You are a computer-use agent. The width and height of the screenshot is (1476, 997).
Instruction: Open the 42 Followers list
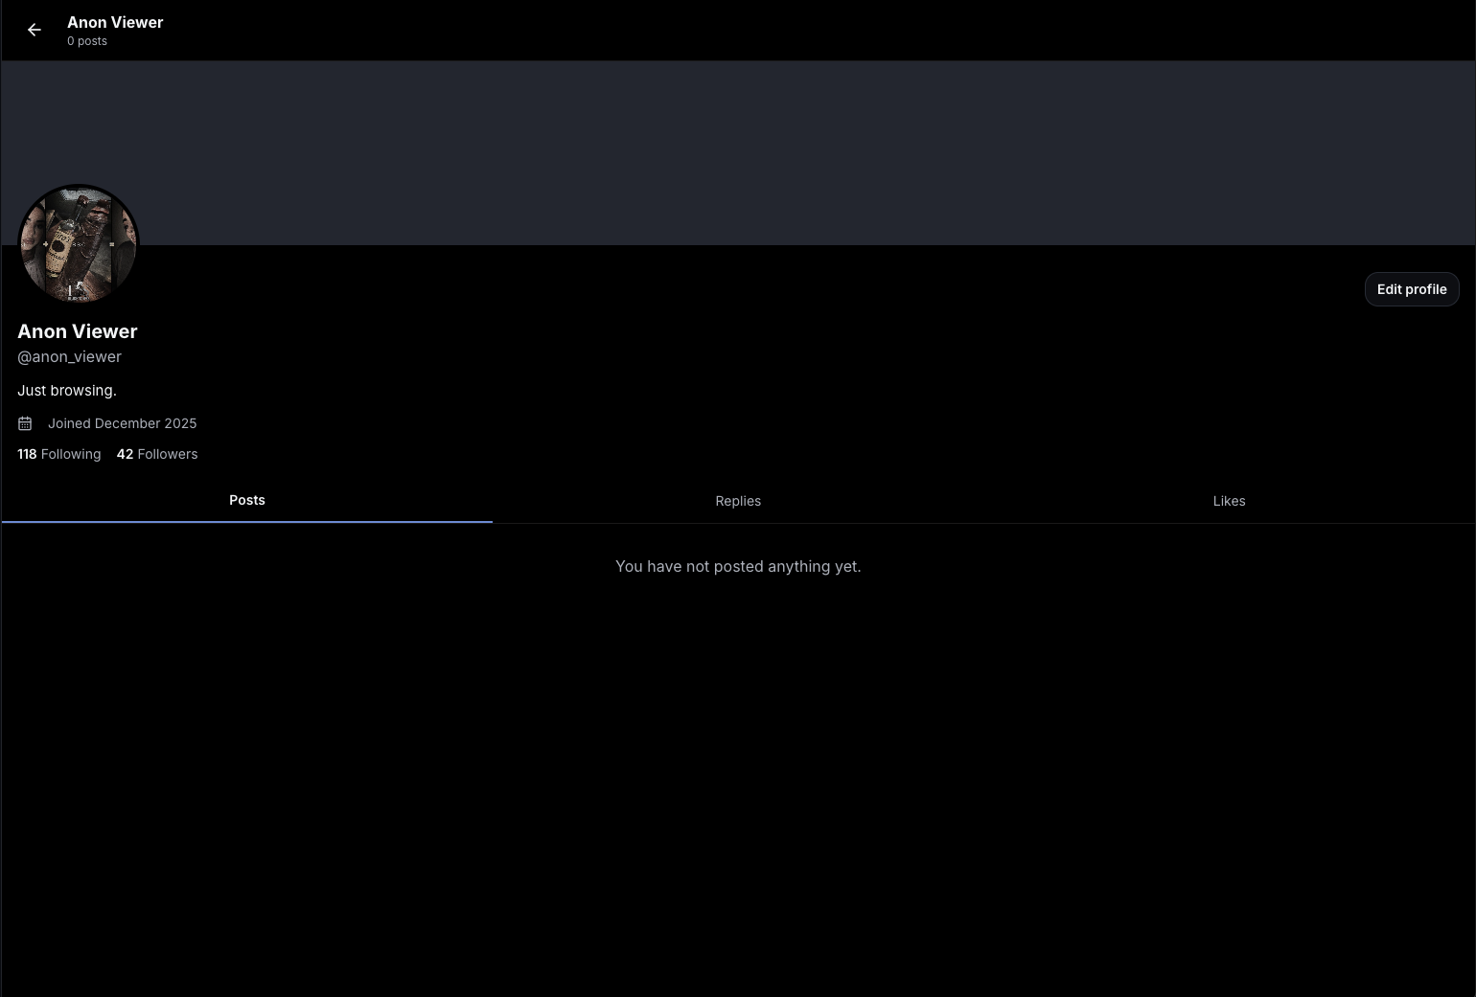pos(157,454)
